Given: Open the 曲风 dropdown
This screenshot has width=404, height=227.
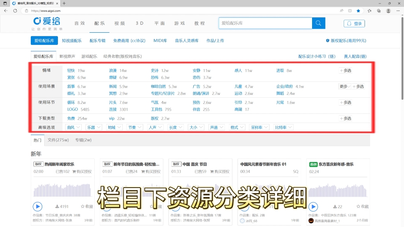Looking at the screenshot, I should (73, 127).
